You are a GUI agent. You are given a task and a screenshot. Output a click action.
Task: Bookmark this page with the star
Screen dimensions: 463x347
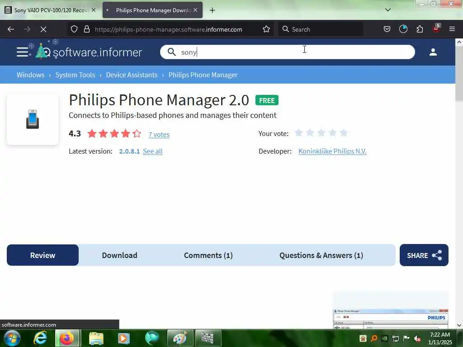(x=266, y=29)
